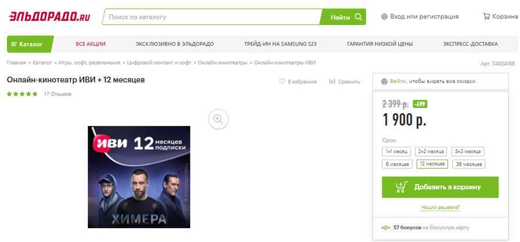Select the 1+1 месяц term option
Image resolution: width=520 pixels, height=242 pixels.
(x=396, y=151)
